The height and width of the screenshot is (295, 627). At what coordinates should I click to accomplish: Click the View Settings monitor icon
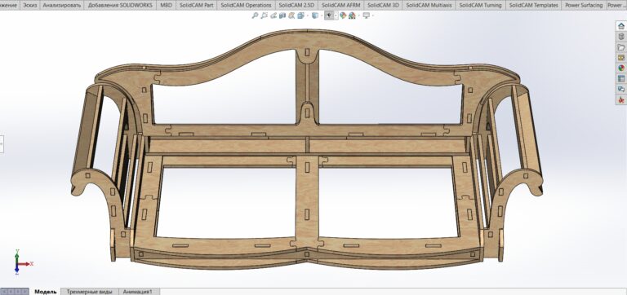pos(367,15)
